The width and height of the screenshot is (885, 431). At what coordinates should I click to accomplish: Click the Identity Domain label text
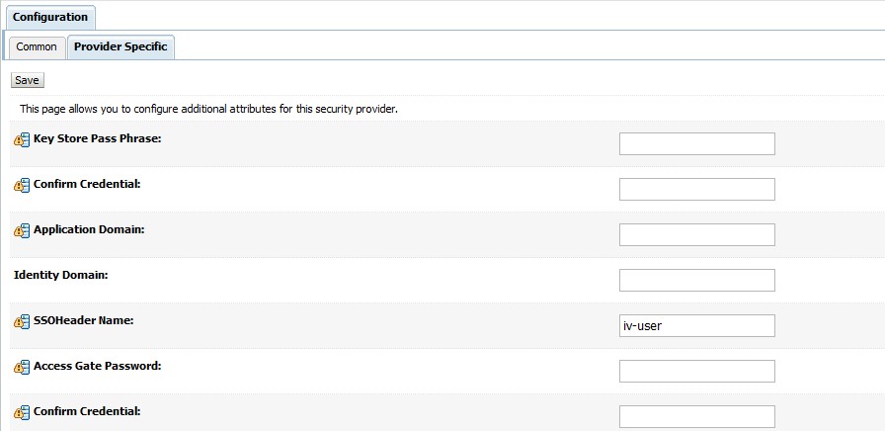60,274
